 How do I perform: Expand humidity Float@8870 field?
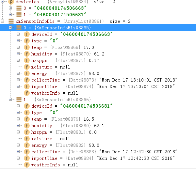(18, 54)
